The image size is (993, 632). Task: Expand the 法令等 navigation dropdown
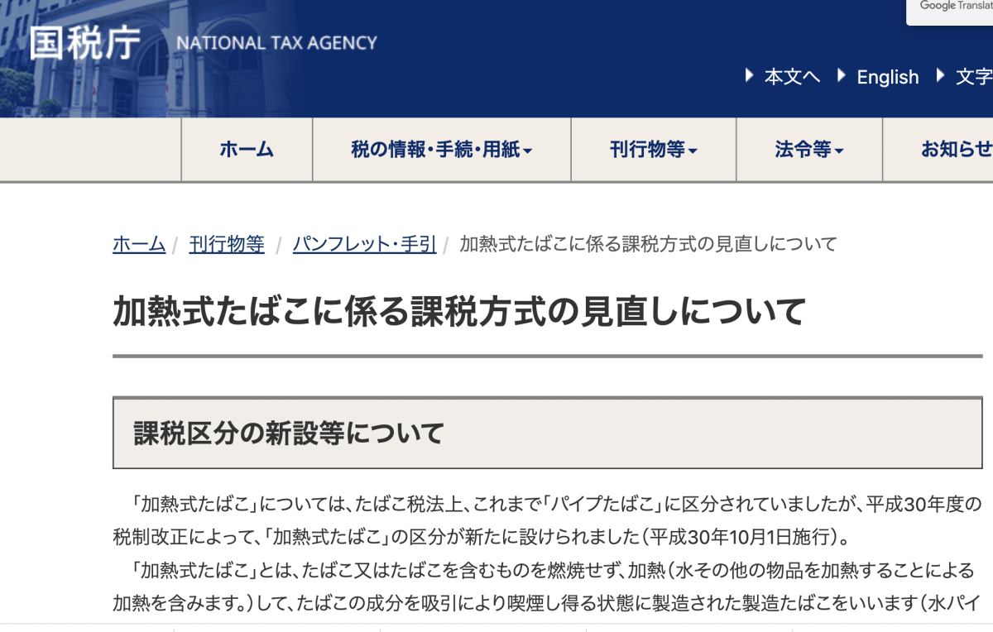(x=808, y=150)
